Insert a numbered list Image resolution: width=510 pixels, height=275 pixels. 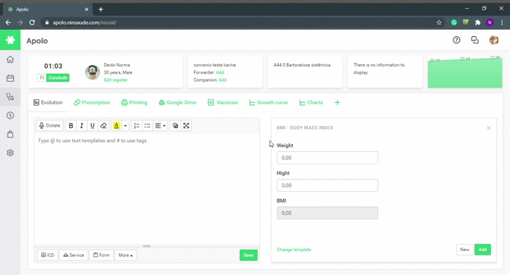(137, 125)
